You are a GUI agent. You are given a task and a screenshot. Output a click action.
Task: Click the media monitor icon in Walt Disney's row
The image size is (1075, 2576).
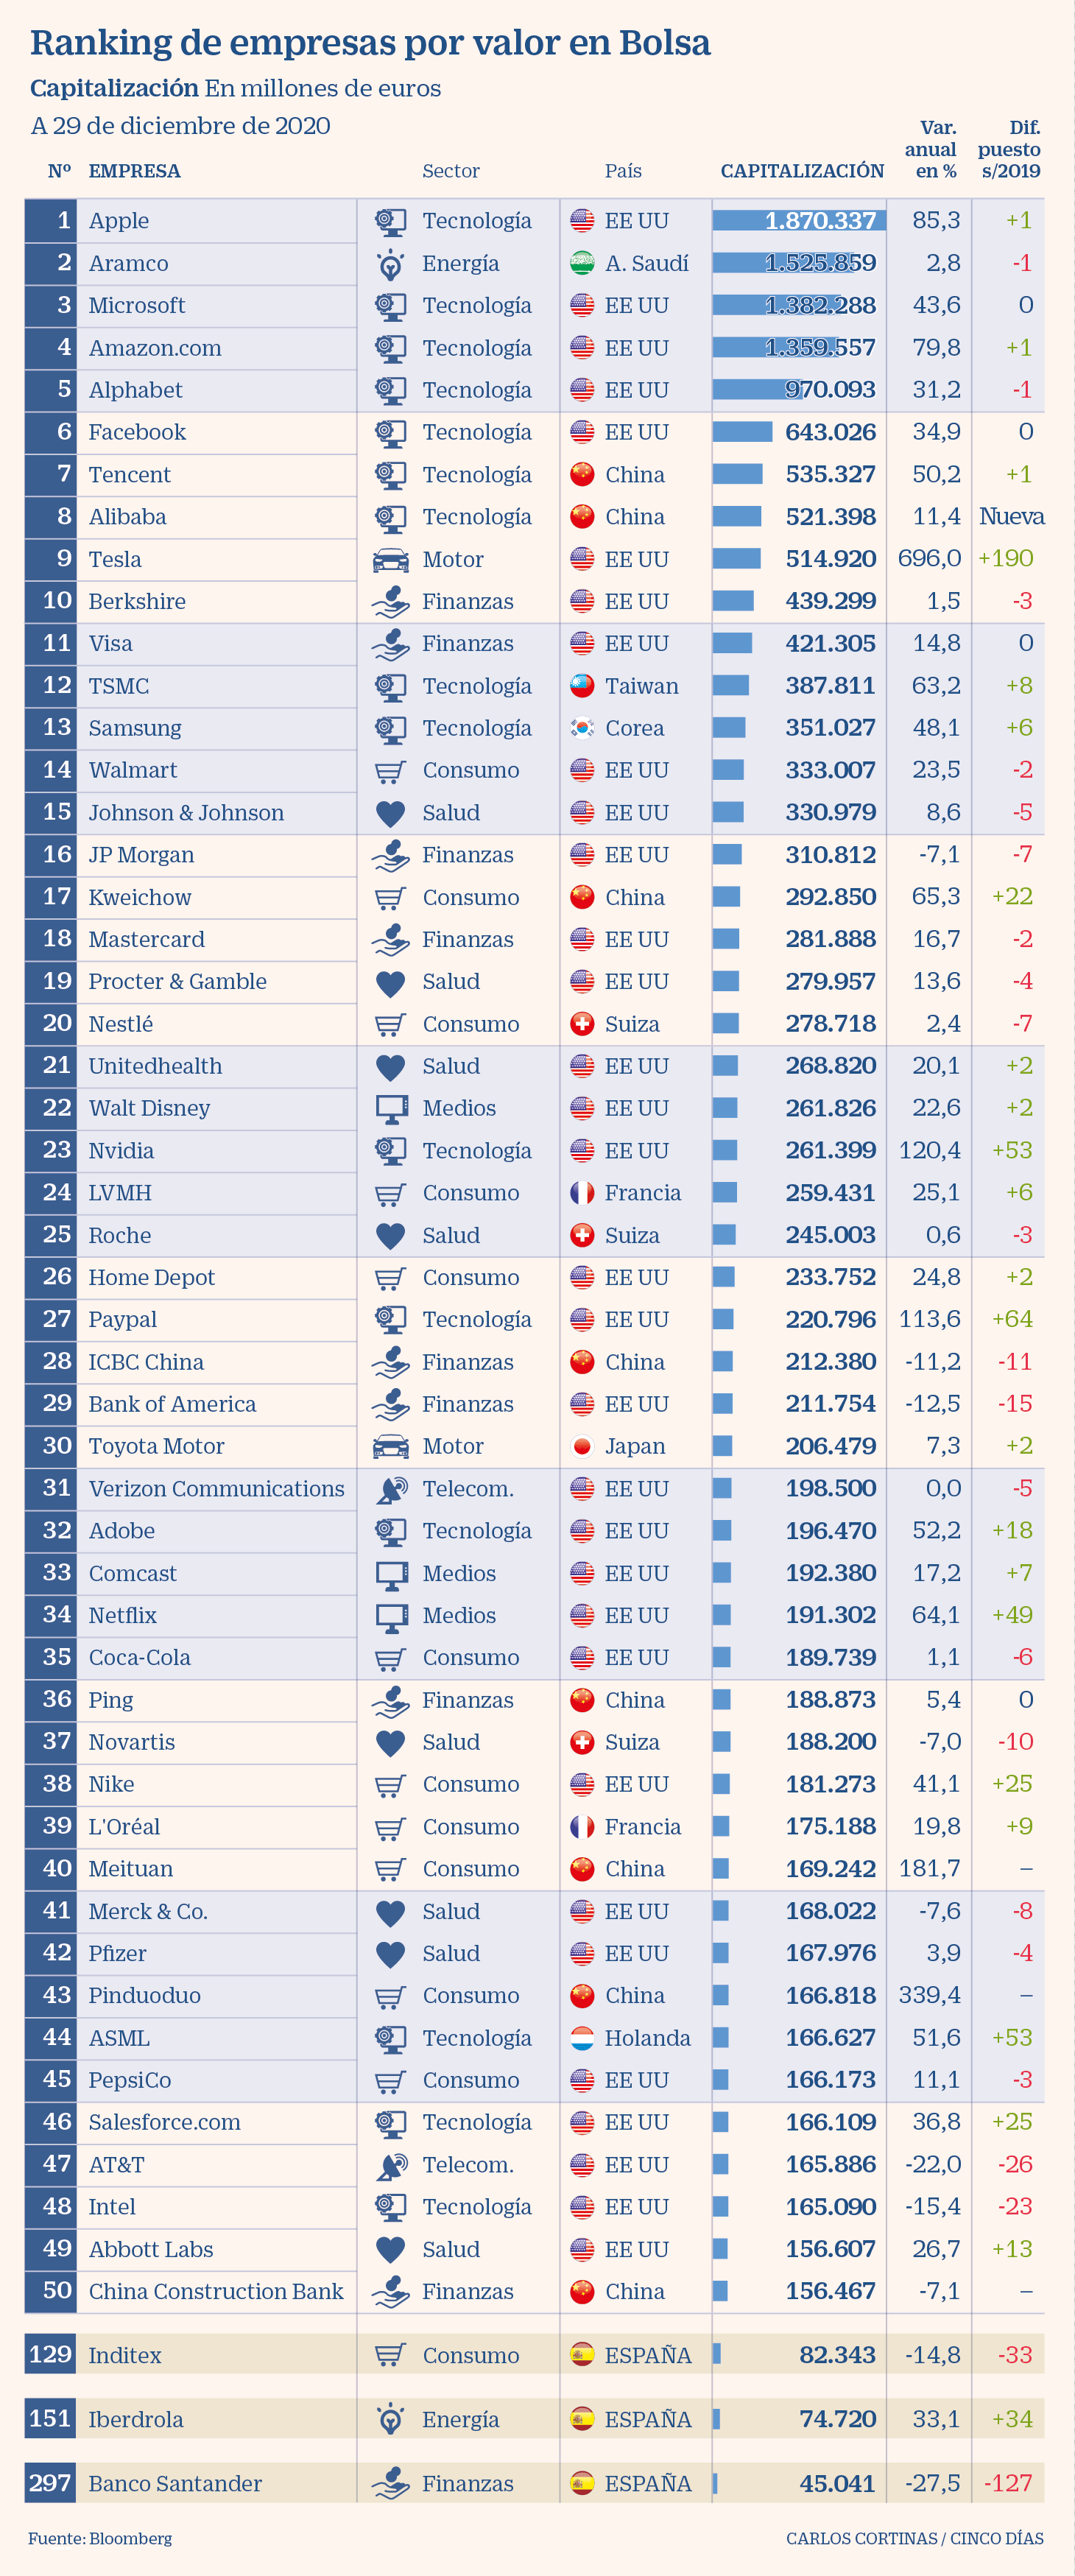click(391, 1109)
